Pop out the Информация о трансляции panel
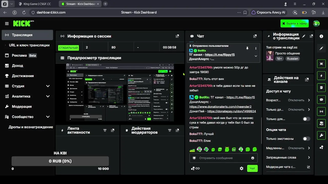Screen dimensions: 328x184 click(311, 36)
